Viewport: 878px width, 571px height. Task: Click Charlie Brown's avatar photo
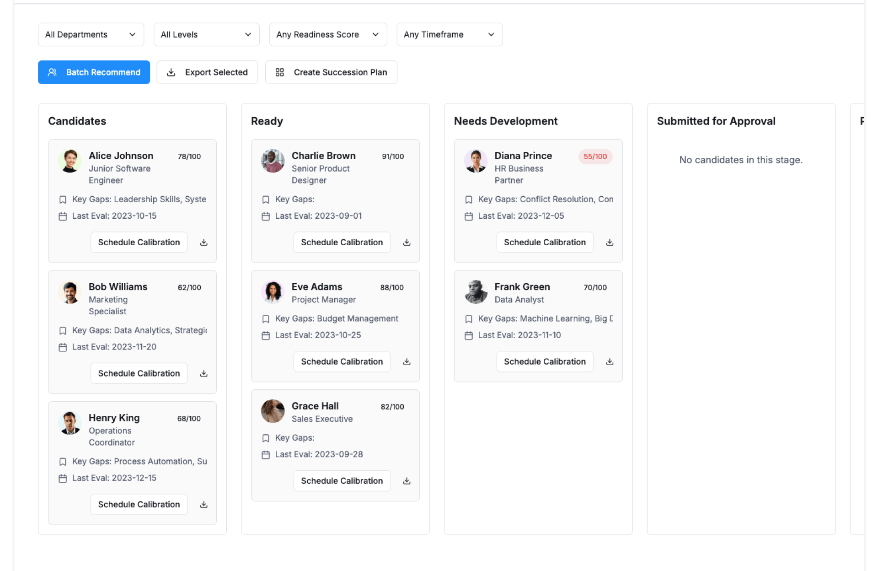tap(273, 161)
